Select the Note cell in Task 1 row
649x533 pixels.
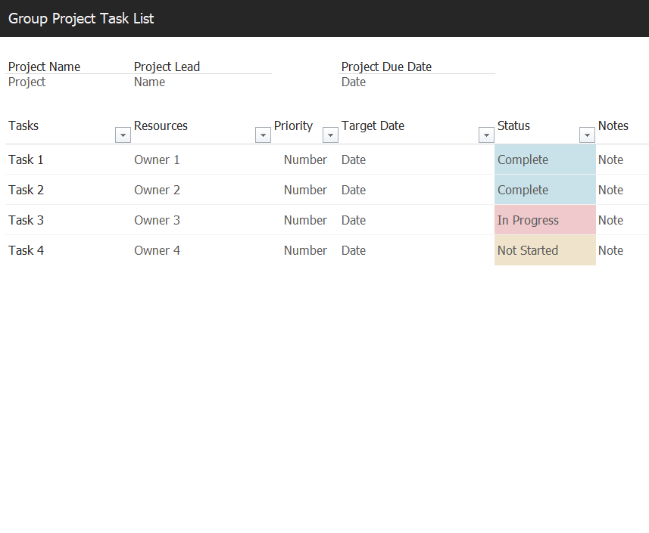coord(622,160)
